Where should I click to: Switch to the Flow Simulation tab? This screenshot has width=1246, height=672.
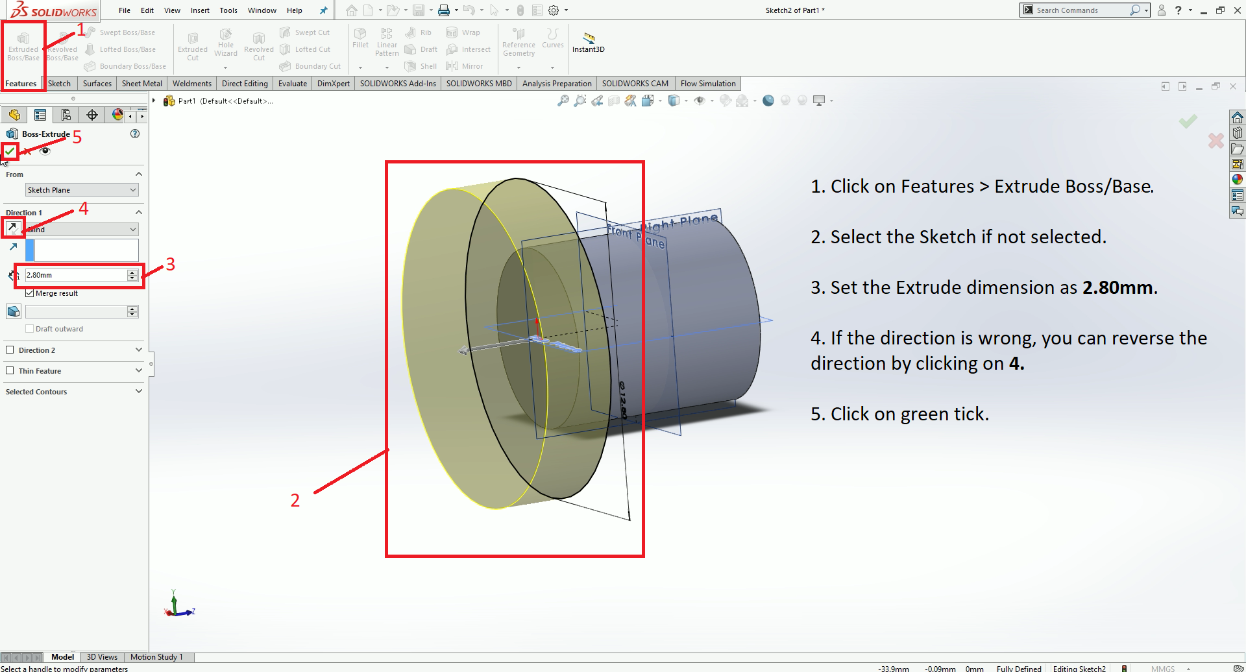708,84
